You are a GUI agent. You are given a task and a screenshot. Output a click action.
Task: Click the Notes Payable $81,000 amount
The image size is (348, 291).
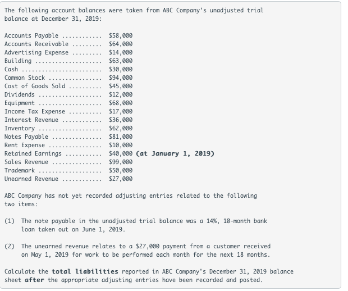click(120, 137)
